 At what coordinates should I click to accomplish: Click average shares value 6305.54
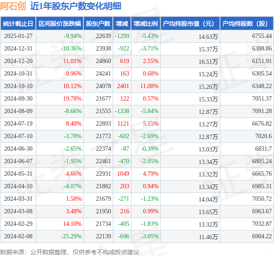tap(262, 73)
